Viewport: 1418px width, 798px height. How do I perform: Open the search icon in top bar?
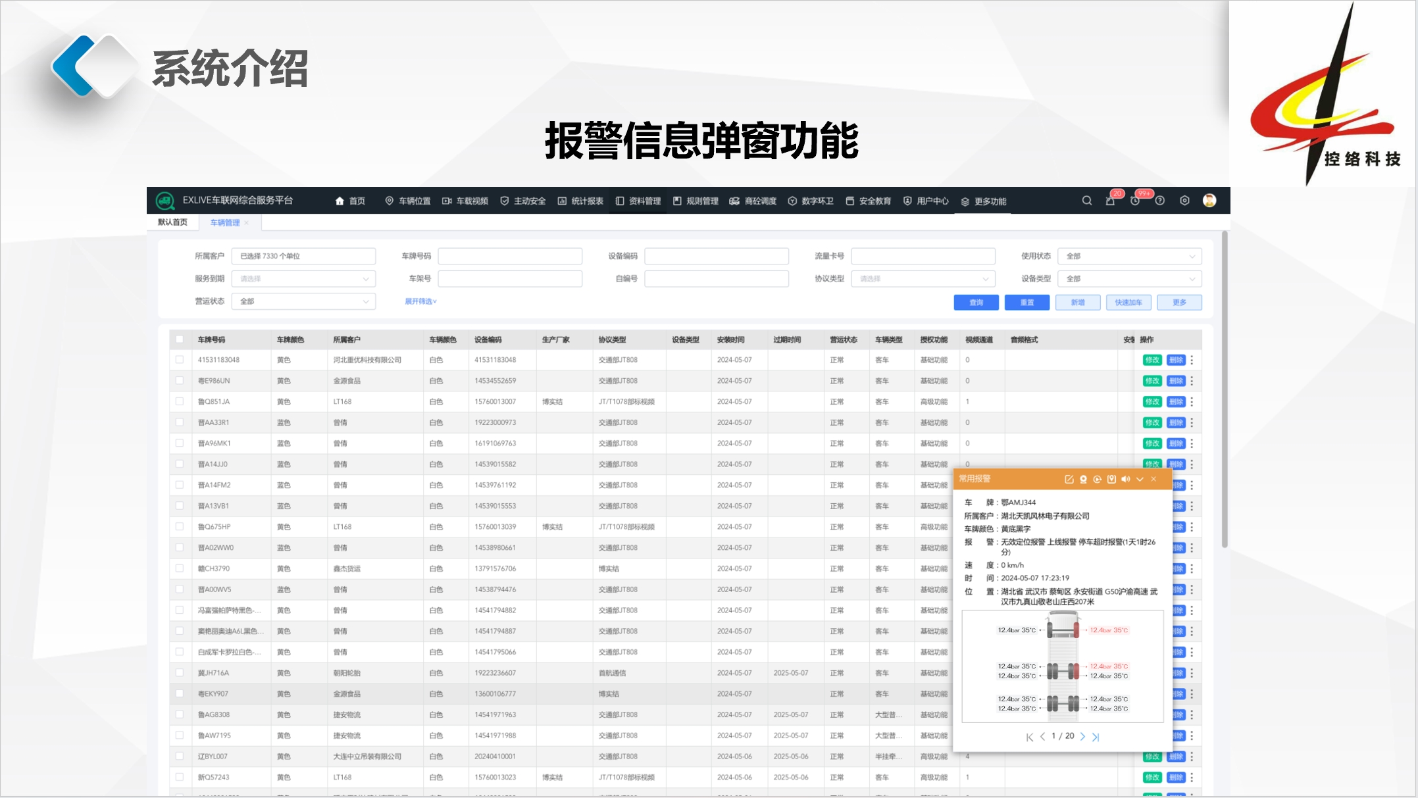point(1087,201)
